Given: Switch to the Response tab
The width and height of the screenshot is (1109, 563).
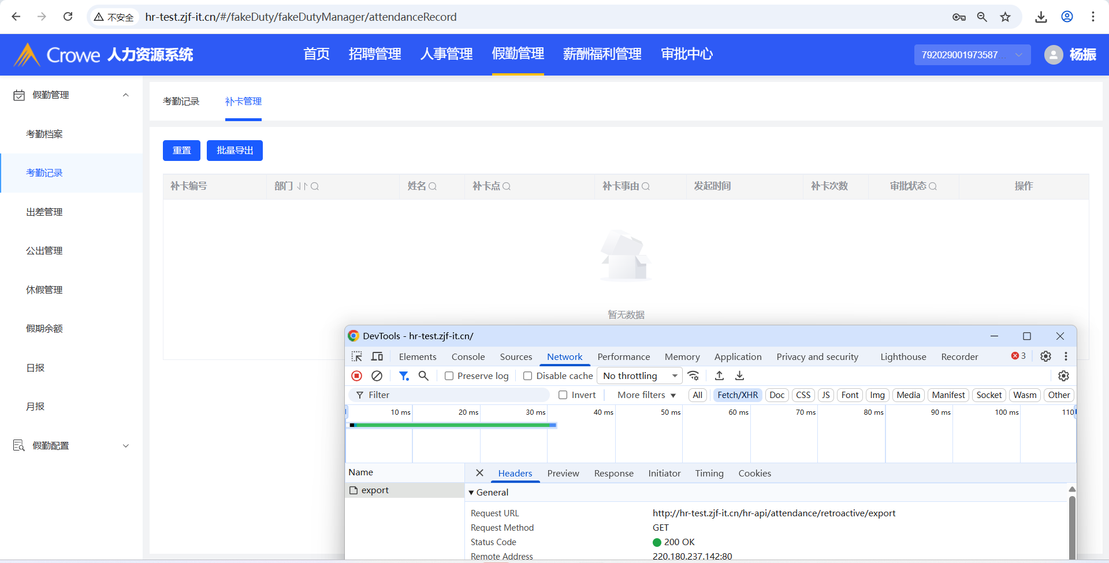Looking at the screenshot, I should [613, 474].
